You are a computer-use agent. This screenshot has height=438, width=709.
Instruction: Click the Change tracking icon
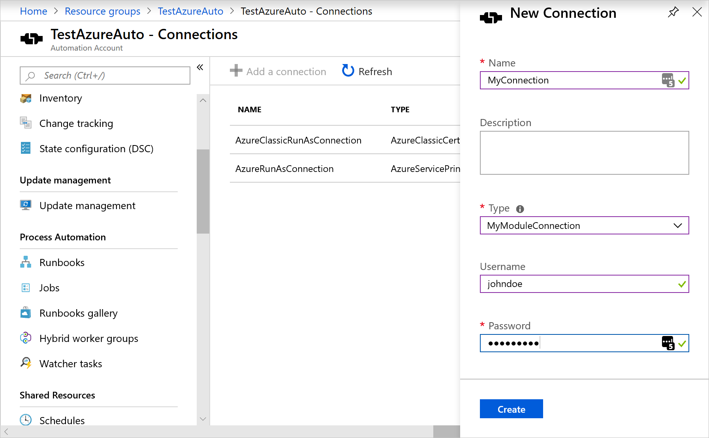26,123
